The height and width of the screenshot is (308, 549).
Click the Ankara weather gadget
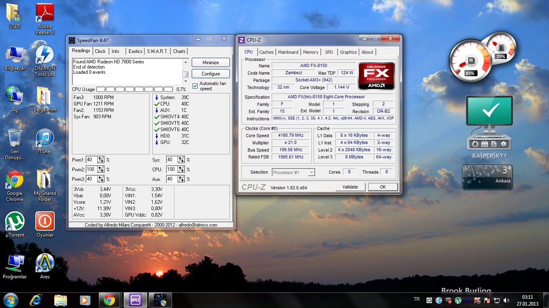click(487, 177)
